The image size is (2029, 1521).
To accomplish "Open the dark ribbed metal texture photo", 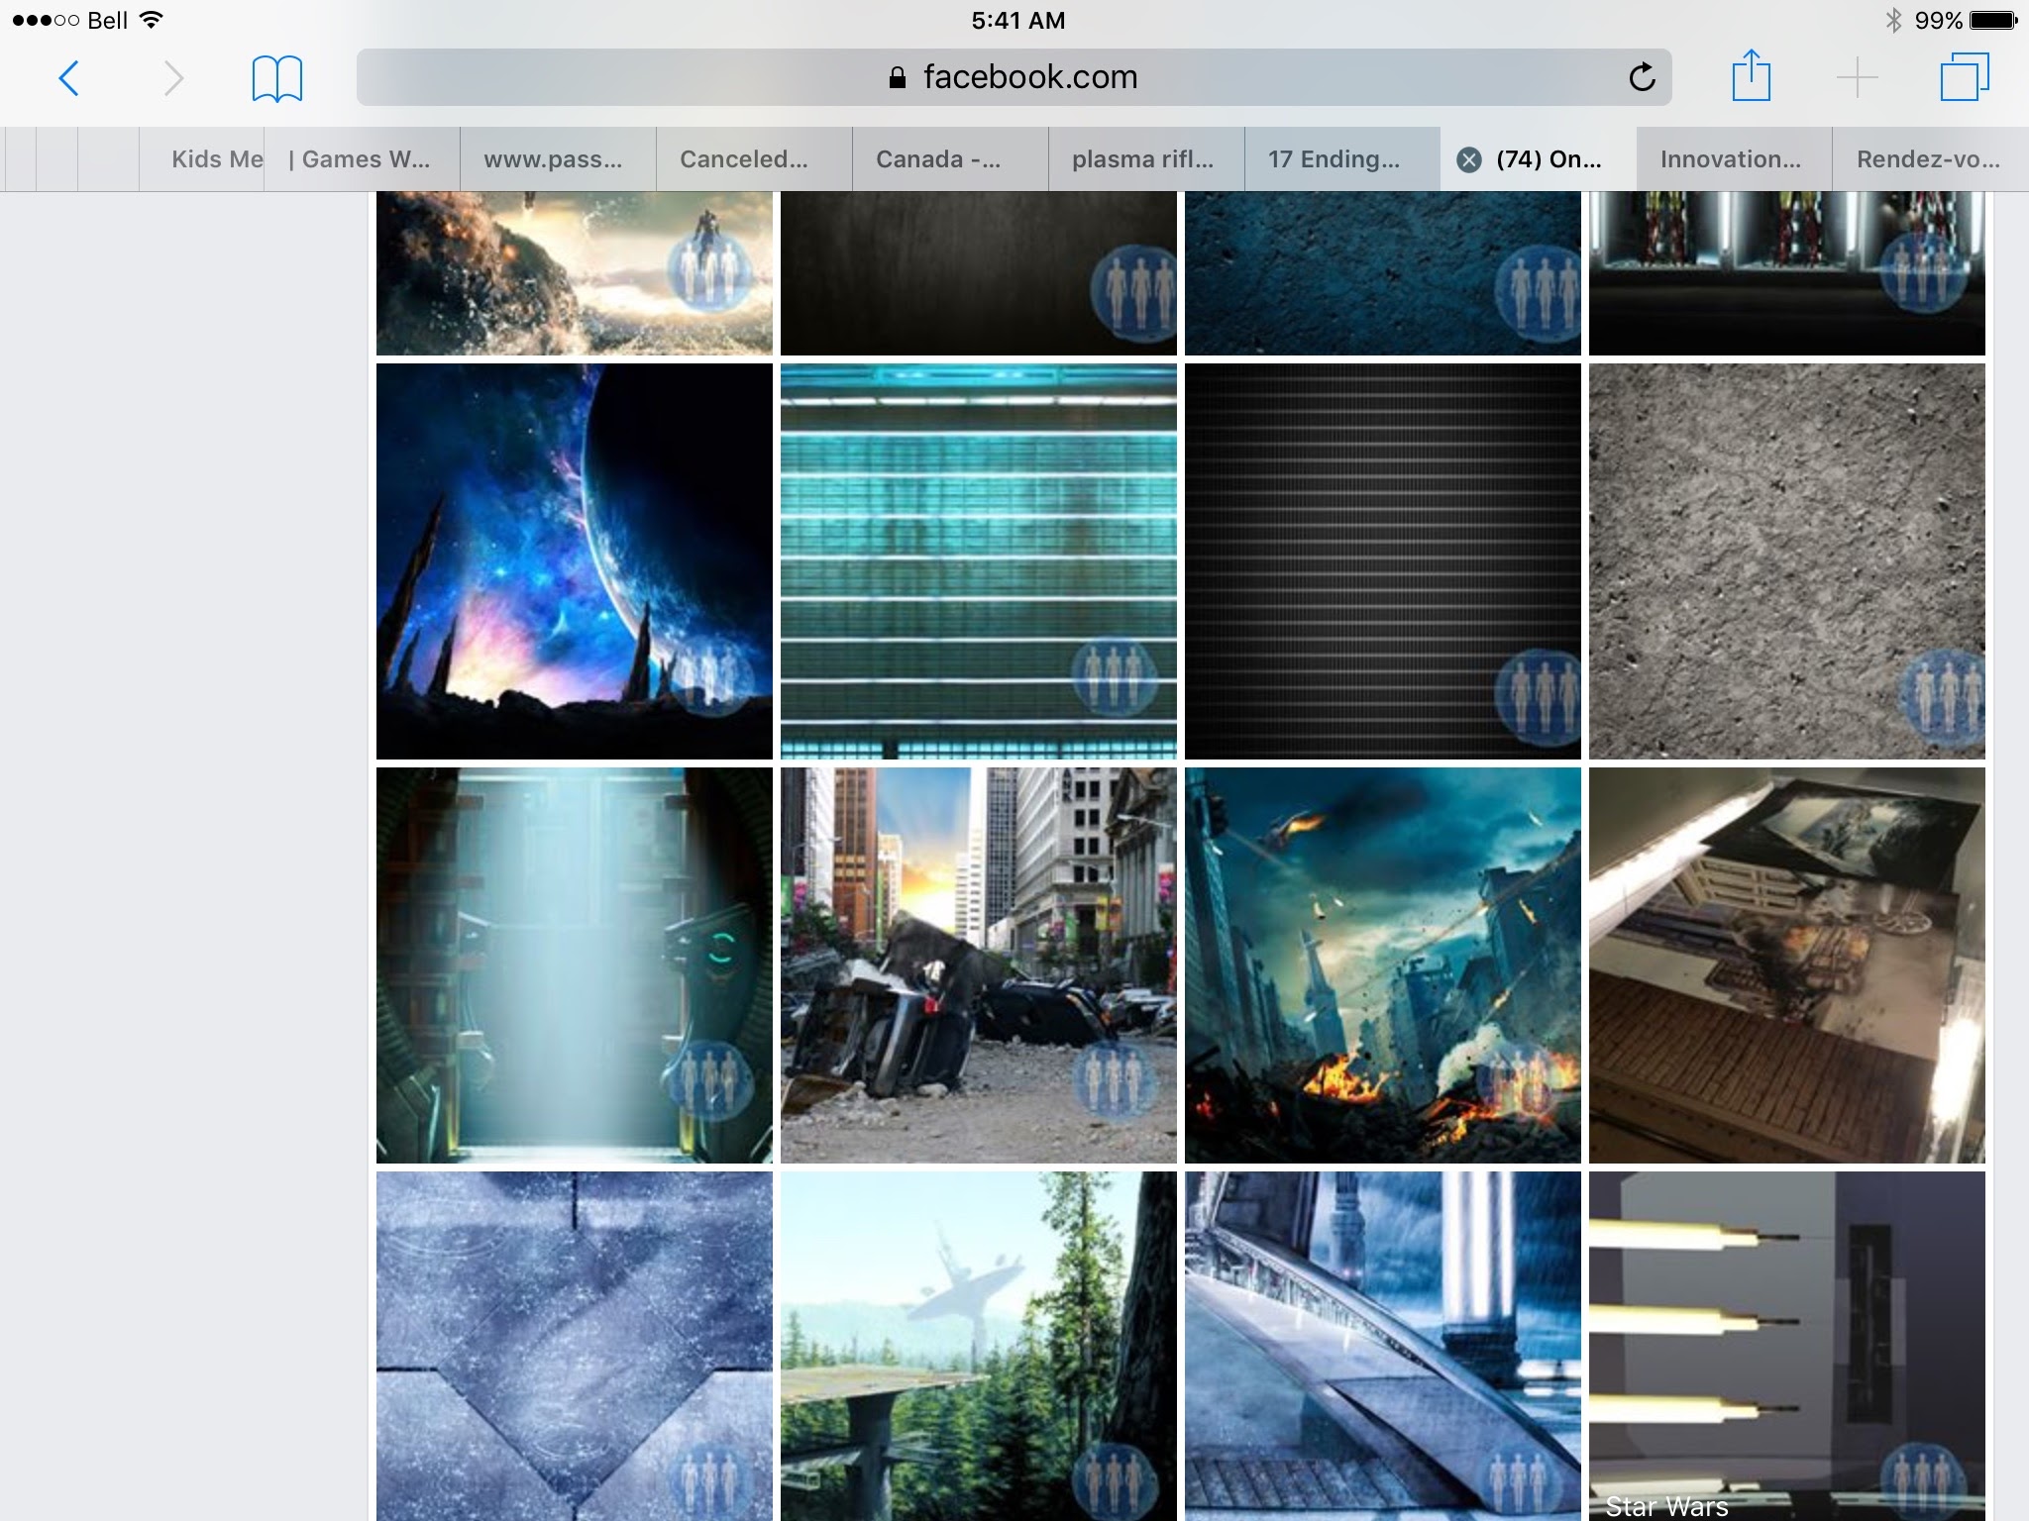I will [x=1383, y=561].
